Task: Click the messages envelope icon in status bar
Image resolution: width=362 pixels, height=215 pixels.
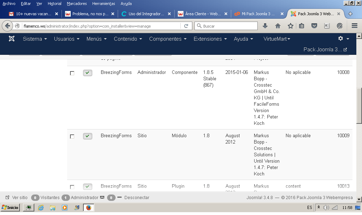Action: [x=102, y=197]
